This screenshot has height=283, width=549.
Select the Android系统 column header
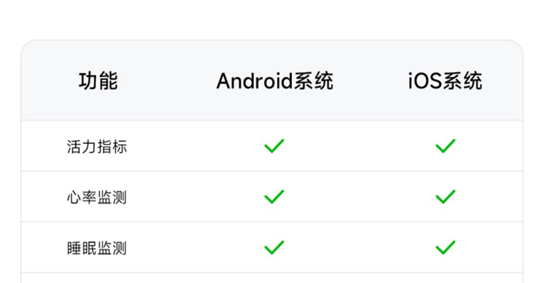274,81
